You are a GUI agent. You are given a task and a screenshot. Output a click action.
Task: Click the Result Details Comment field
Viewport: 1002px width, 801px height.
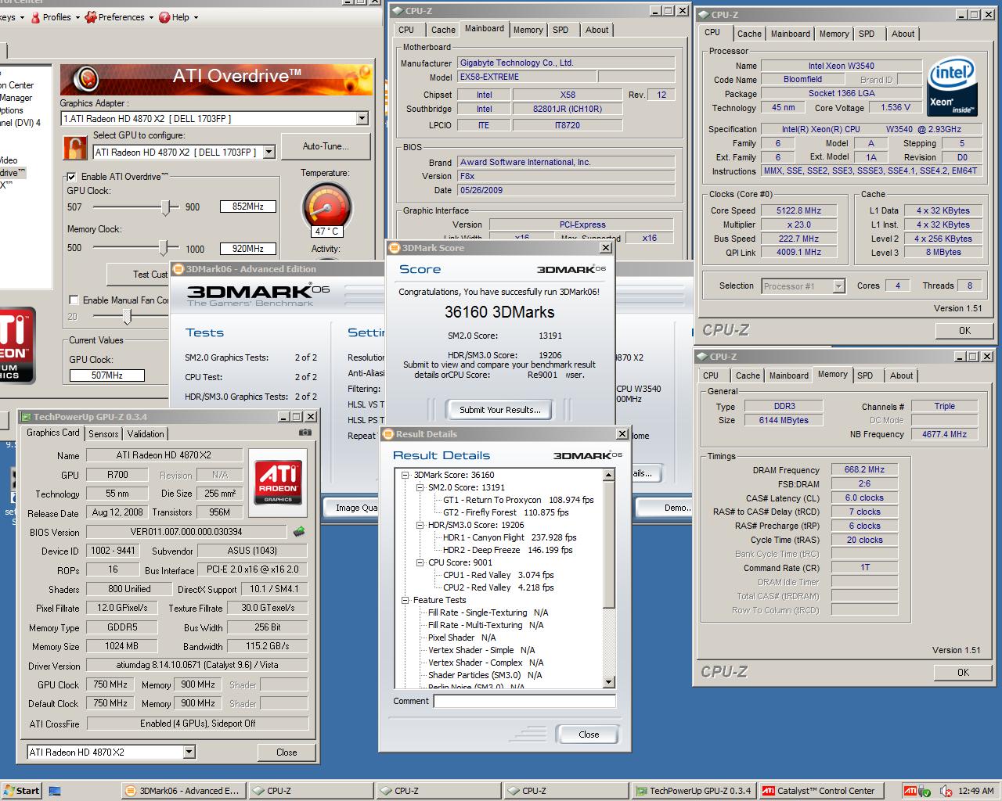(524, 702)
